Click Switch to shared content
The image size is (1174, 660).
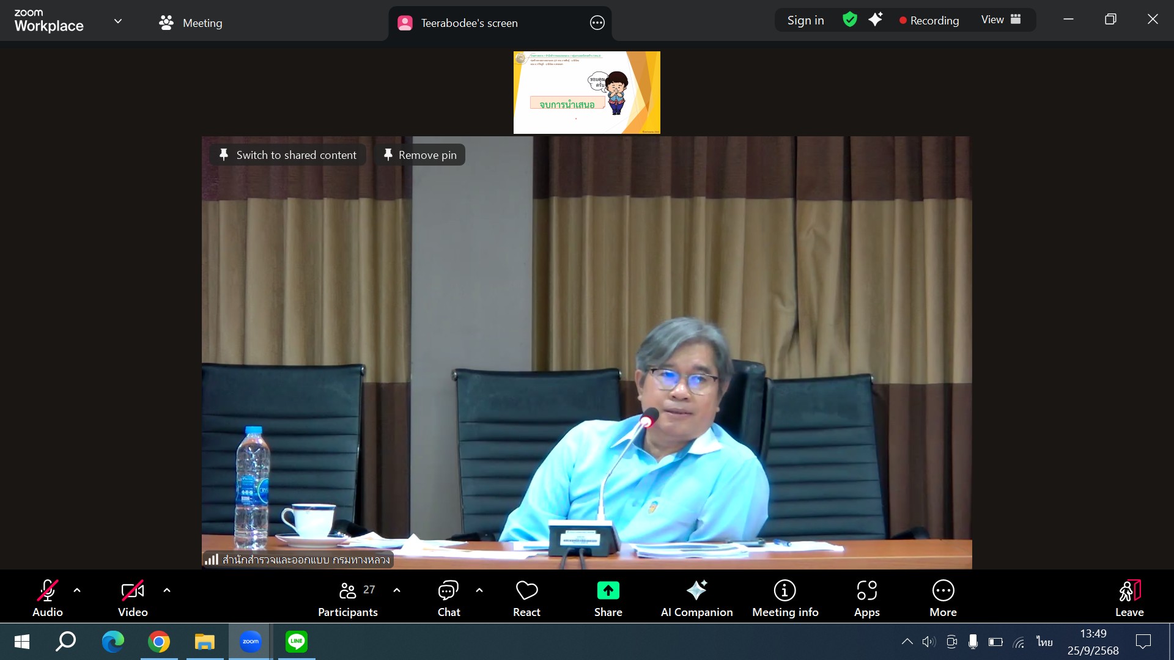click(288, 155)
